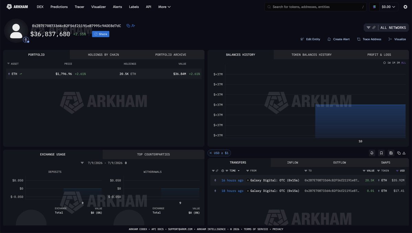Open Alerts in the top navigation
412x233 pixels.
click(x=117, y=7)
